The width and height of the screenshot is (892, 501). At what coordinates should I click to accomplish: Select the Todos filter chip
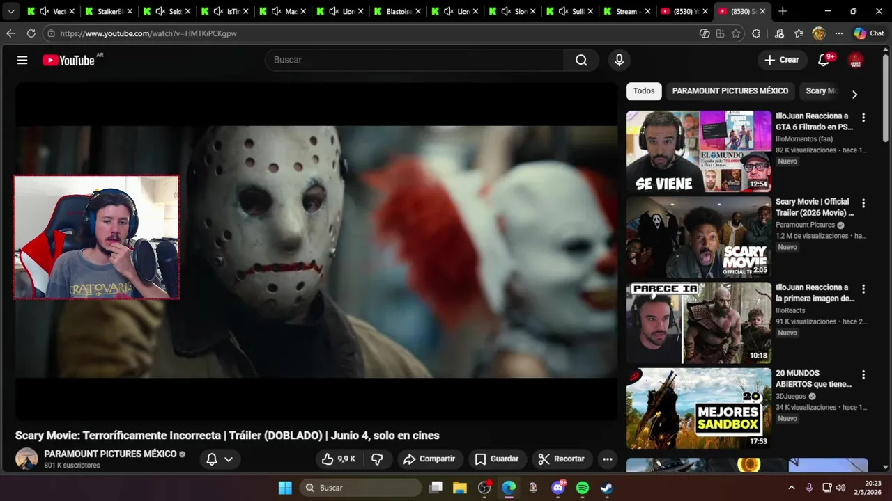644,91
